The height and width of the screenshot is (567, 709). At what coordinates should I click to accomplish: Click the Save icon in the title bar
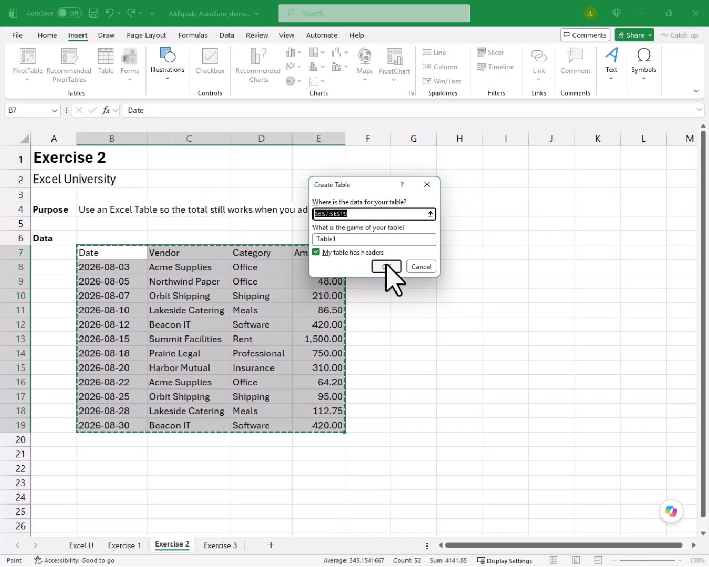point(93,13)
